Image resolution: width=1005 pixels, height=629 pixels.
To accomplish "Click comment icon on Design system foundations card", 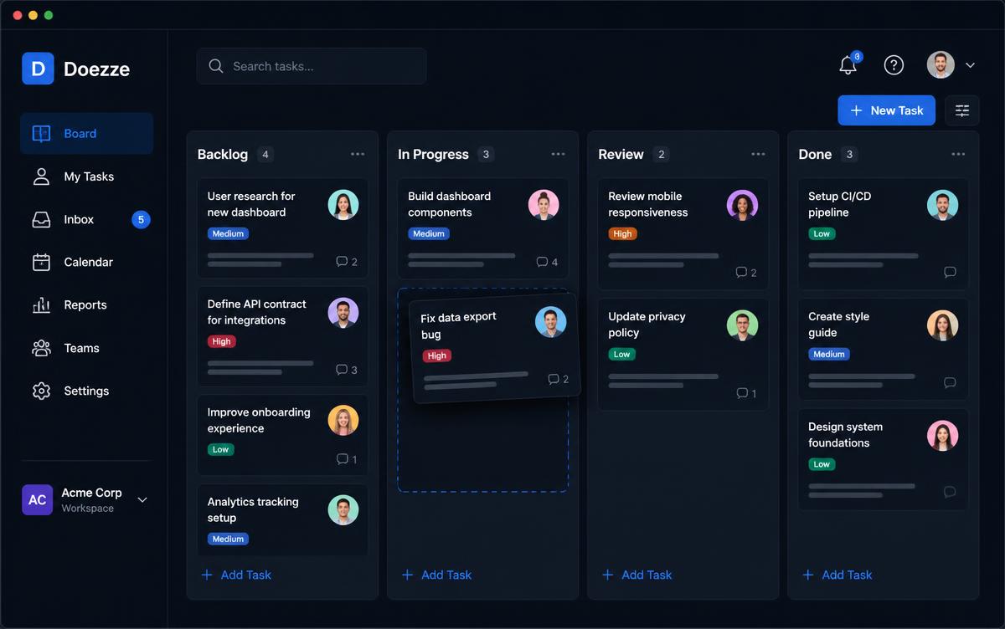I will 950,492.
